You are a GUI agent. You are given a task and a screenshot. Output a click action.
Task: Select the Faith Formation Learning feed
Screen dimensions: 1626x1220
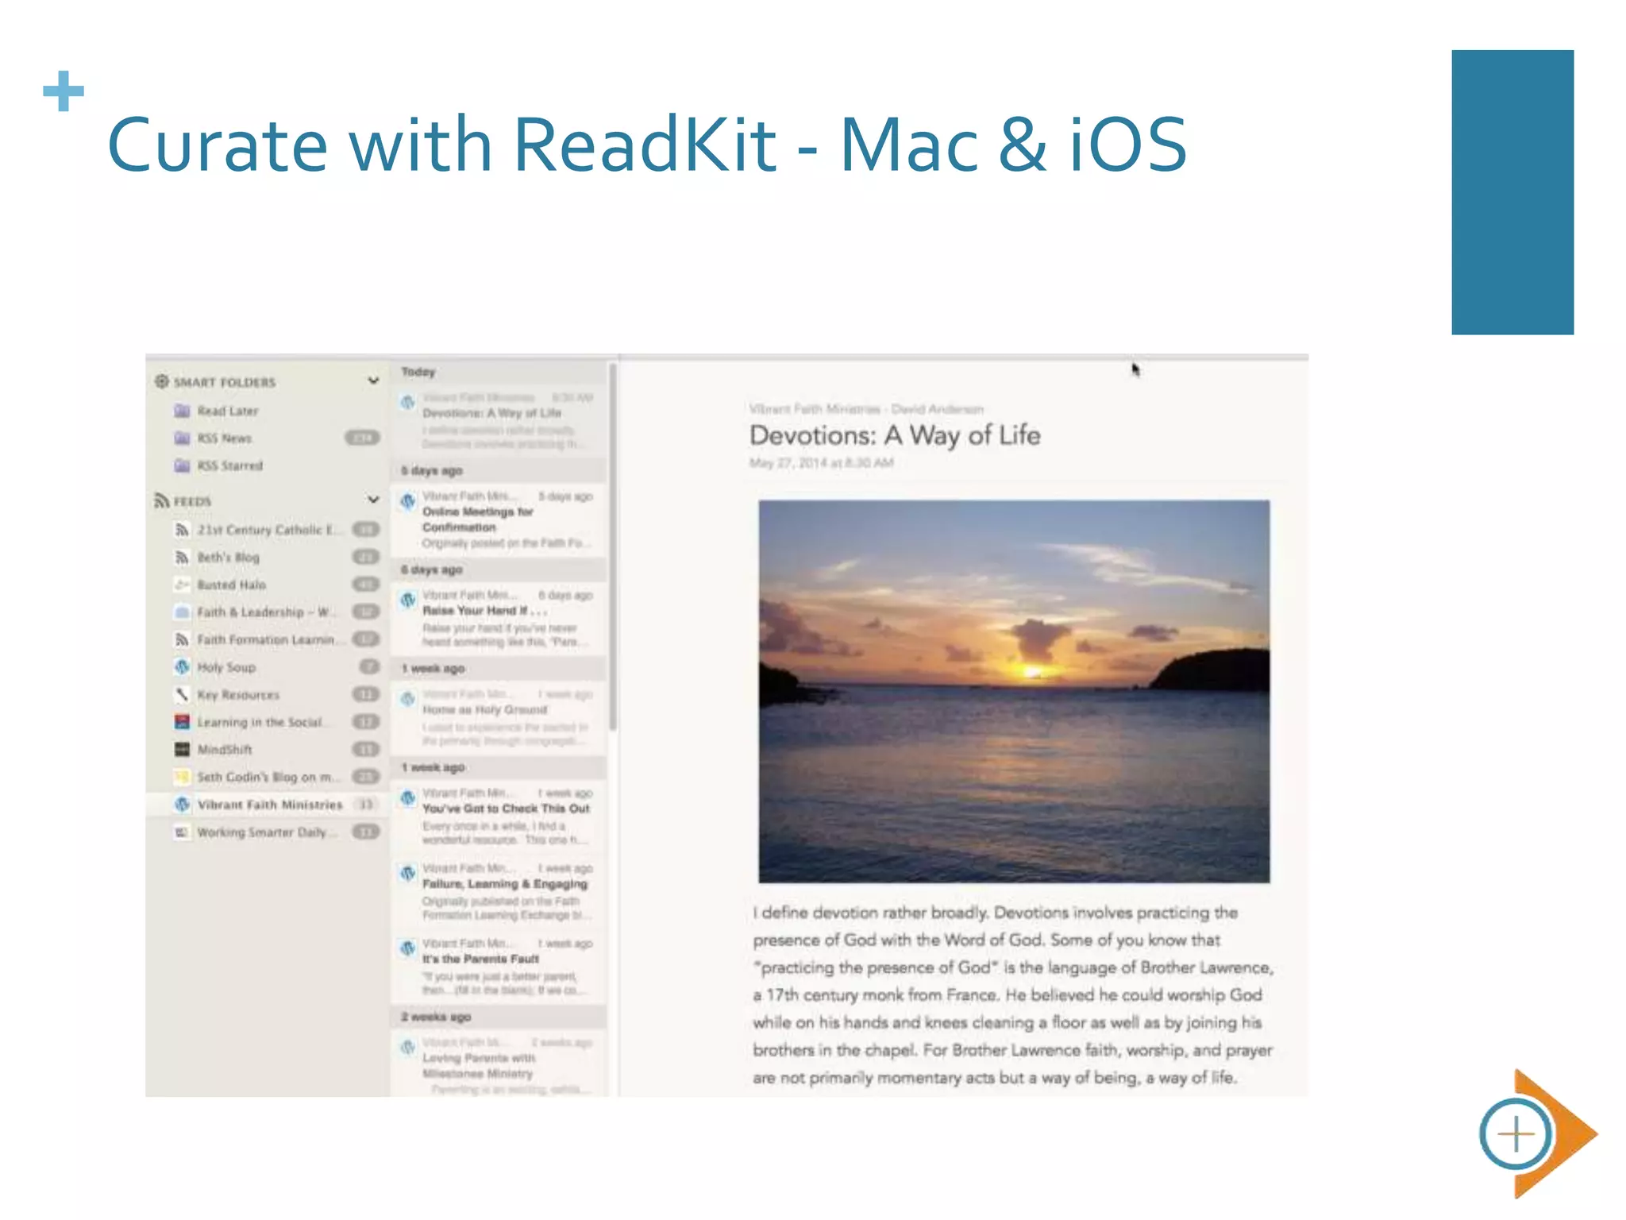[266, 639]
